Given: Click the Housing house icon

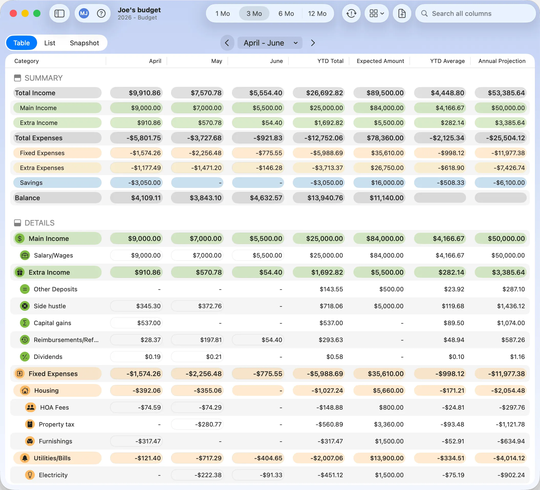Looking at the screenshot, I should click(x=25, y=390).
